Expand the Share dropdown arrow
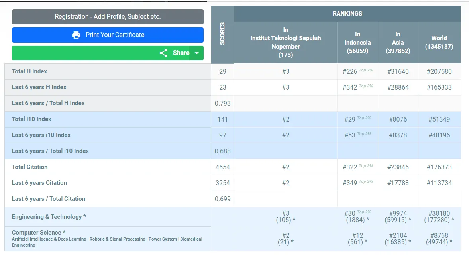The height and width of the screenshot is (255, 469). point(196,53)
